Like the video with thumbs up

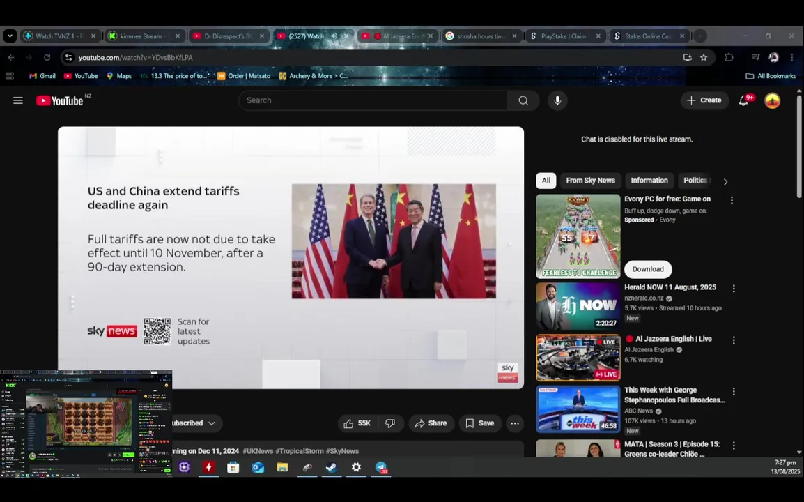(x=357, y=423)
